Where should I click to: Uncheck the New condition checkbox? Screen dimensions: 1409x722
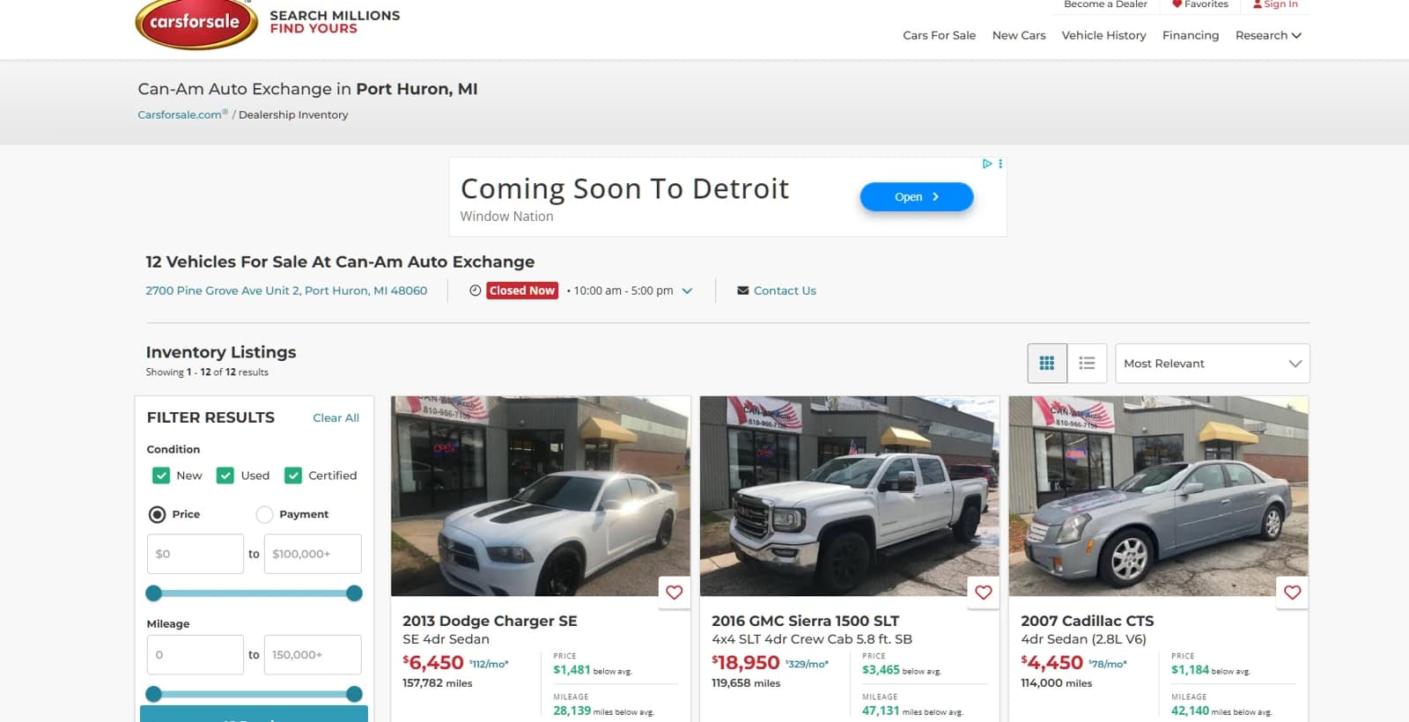coord(161,475)
